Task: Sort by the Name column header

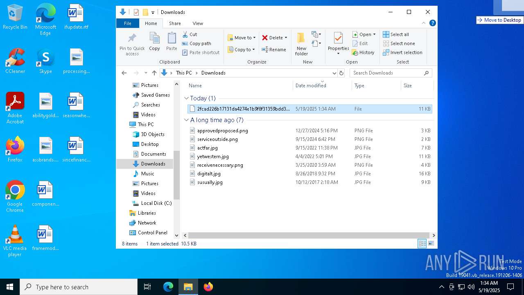Action: [x=239, y=86]
